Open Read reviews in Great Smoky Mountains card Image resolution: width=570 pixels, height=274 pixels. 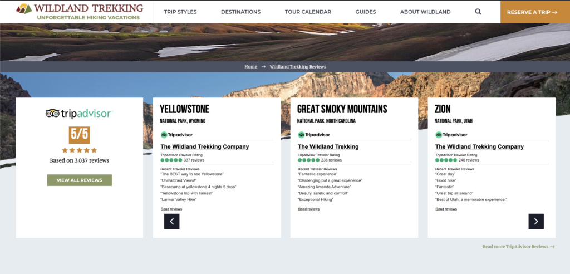pos(308,209)
